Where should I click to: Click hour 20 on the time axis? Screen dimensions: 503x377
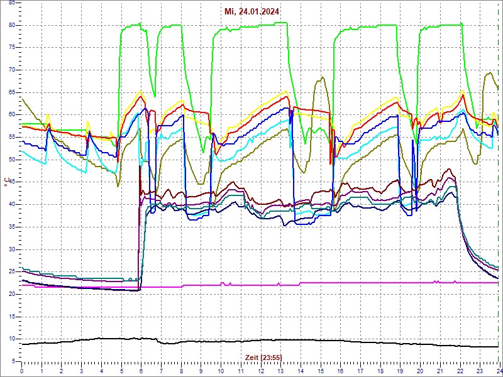pyautogui.click(x=420, y=371)
